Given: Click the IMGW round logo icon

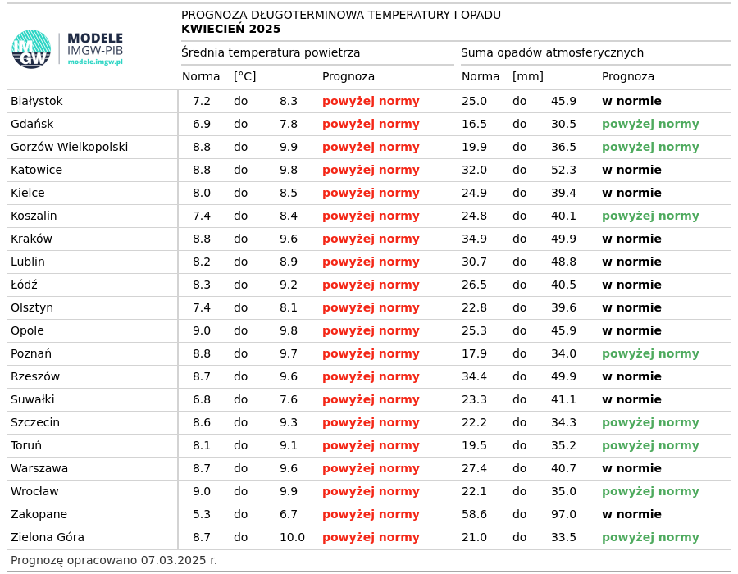Looking at the screenshot, I should tap(31, 49).
